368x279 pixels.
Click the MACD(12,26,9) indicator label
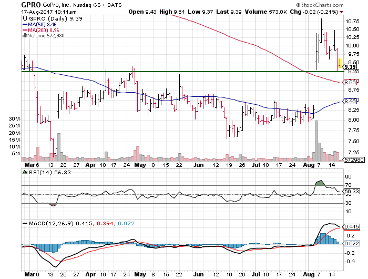click(52, 223)
